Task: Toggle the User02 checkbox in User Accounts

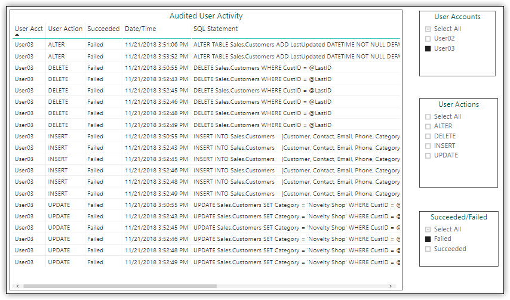Action: 428,39
